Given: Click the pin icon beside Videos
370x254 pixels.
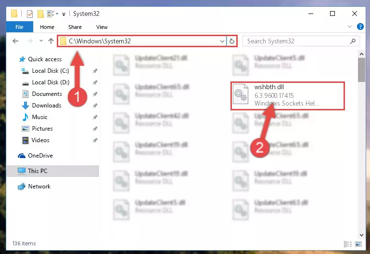Looking at the screenshot, I should click(95, 140).
